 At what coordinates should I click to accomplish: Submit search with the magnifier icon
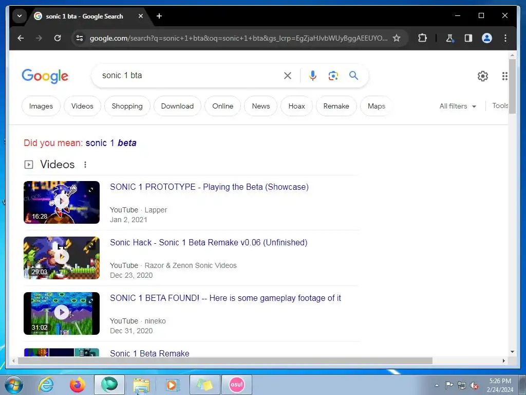pos(353,75)
